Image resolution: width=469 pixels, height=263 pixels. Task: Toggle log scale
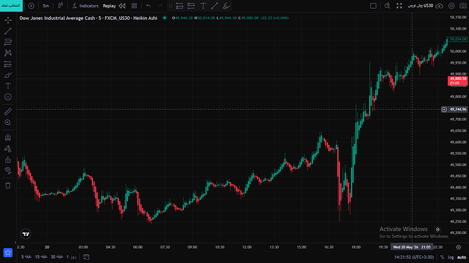(x=451, y=257)
